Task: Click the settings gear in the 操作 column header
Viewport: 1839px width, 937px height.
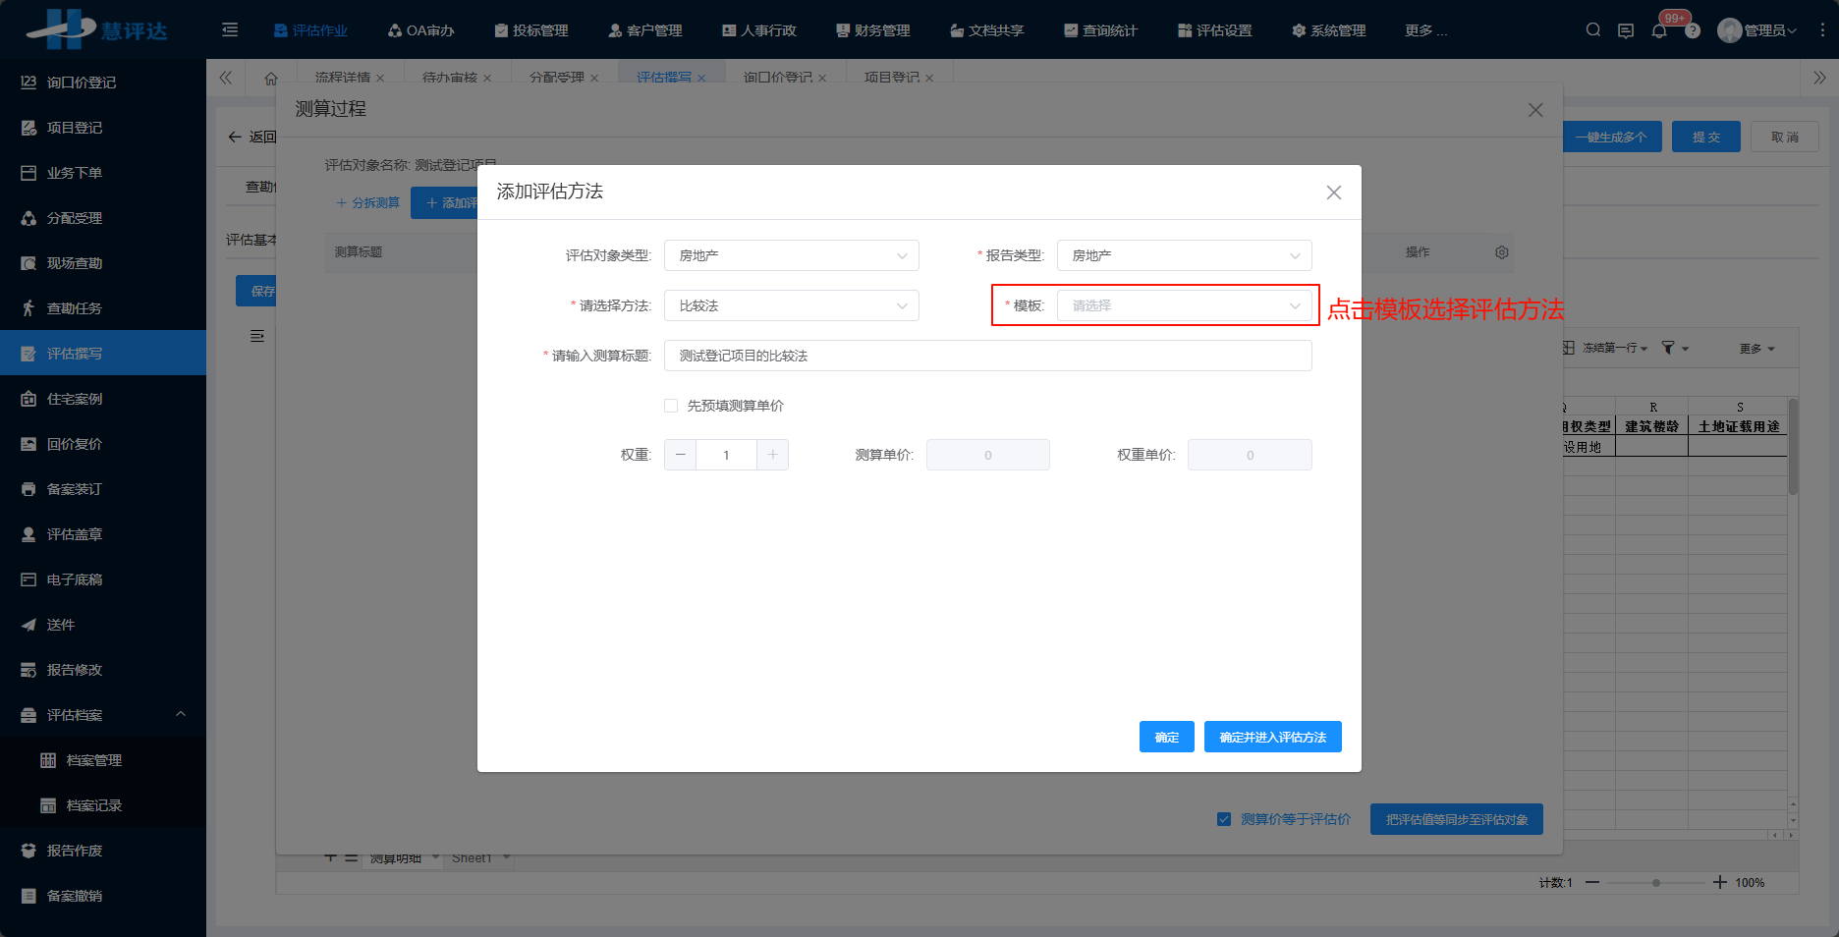Action: pos(1501,251)
